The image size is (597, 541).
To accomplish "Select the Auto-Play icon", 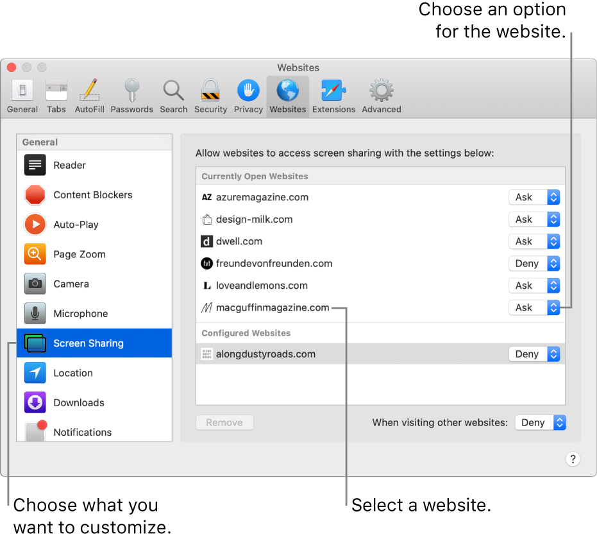I will pos(35,225).
